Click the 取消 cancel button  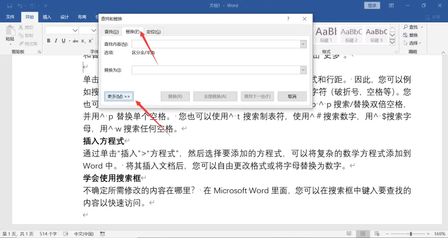(292, 96)
